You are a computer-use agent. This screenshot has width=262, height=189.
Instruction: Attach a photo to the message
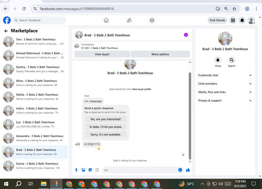point(83,170)
